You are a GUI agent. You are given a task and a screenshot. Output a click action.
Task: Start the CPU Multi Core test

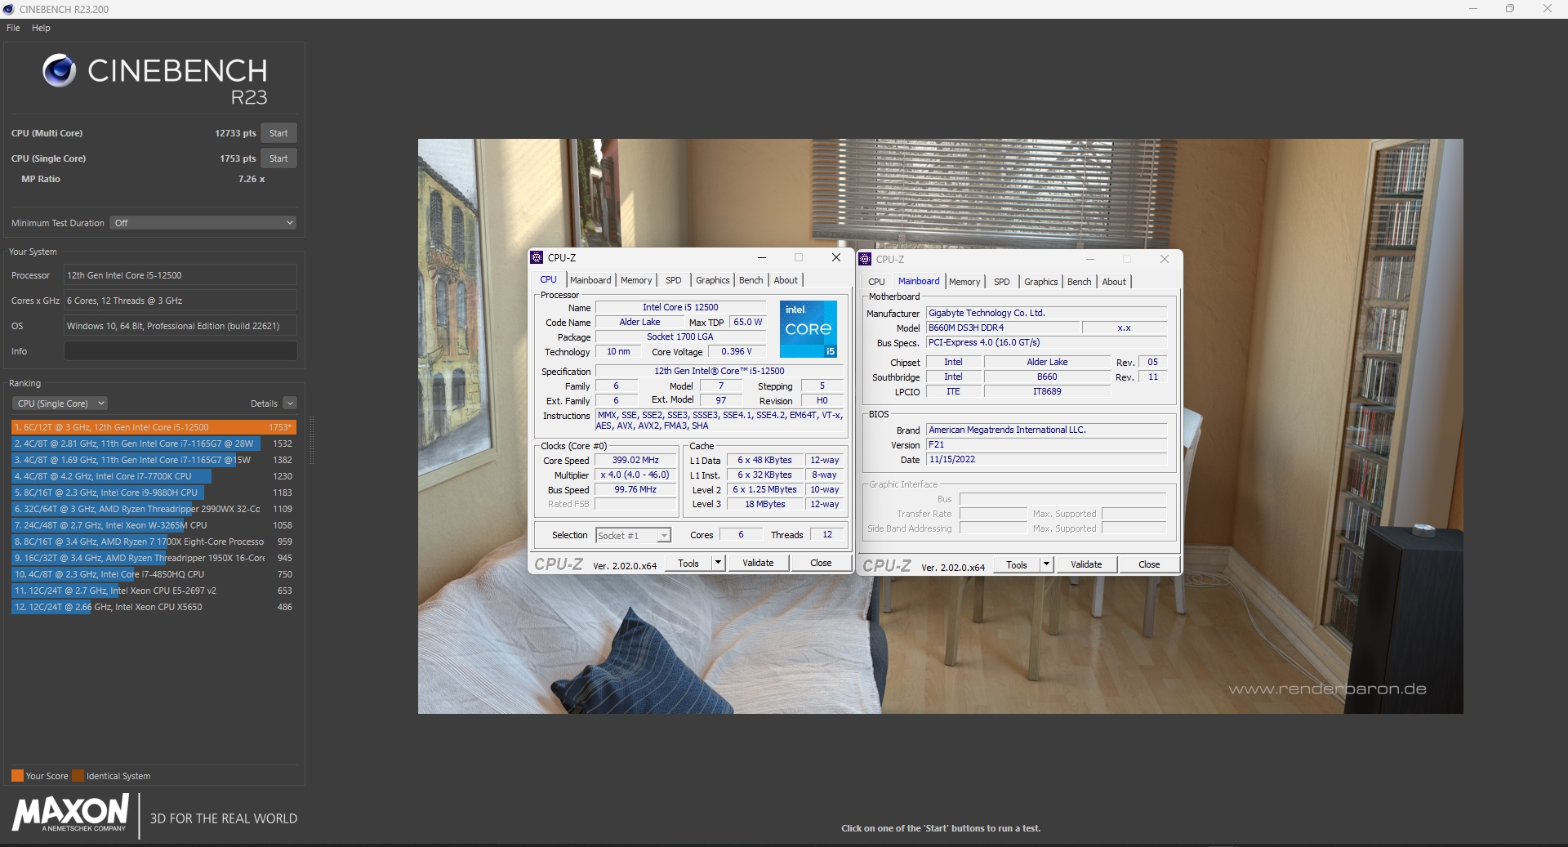(278, 133)
